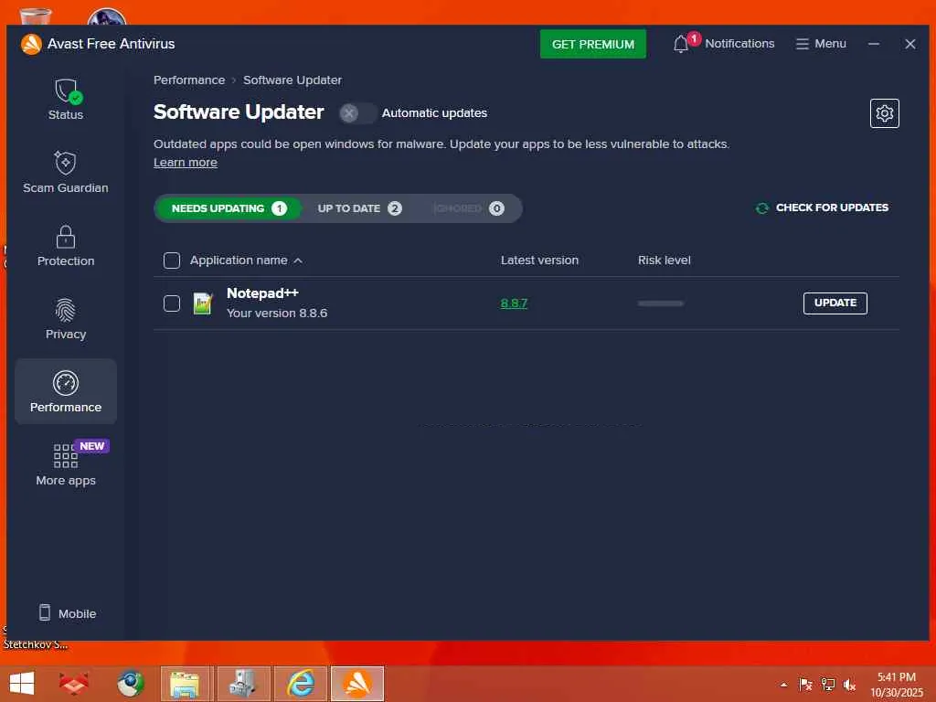The image size is (936, 702).
Task: Click the Get Premium button
Action: [592, 44]
